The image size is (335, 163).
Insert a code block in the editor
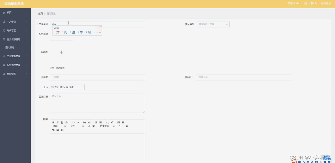(x=78, y=122)
